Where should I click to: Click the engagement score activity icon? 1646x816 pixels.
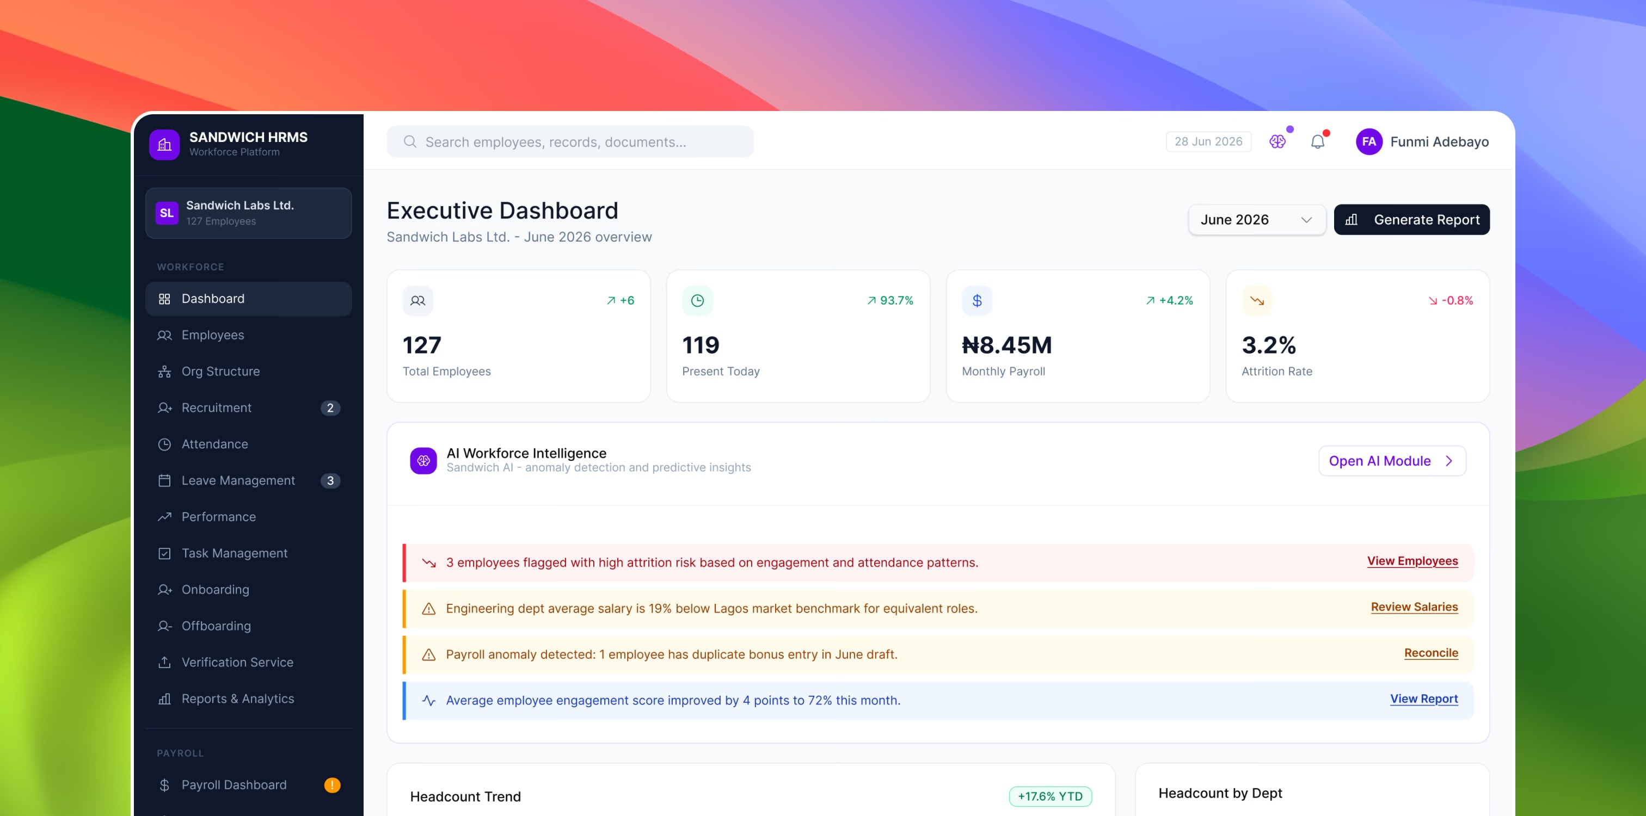click(x=429, y=701)
